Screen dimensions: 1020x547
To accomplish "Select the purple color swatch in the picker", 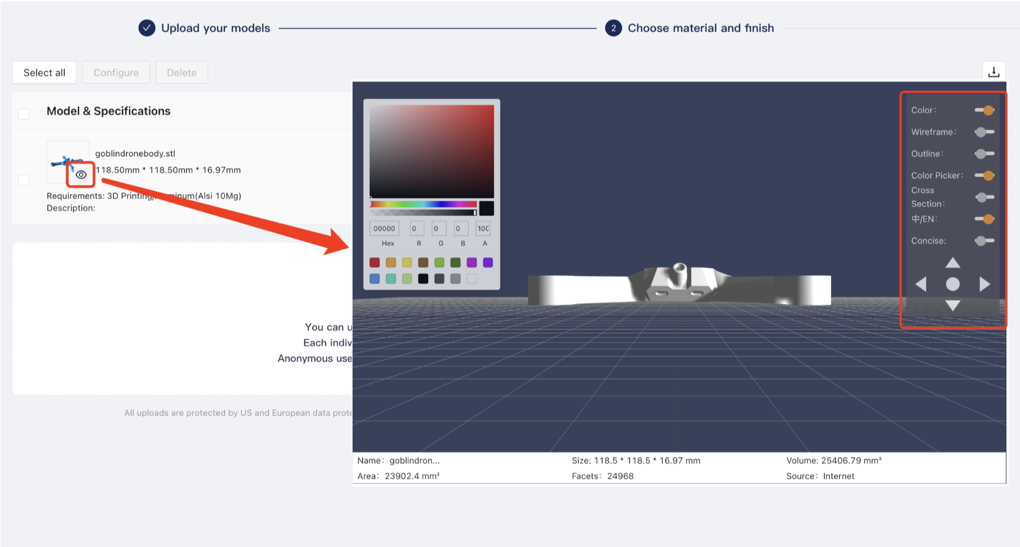I will (472, 262).
